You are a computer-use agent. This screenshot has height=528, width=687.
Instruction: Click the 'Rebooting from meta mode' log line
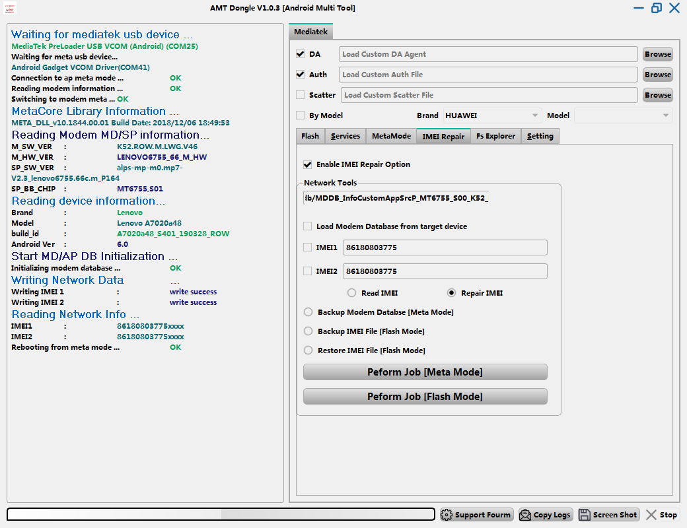point(96,347)
